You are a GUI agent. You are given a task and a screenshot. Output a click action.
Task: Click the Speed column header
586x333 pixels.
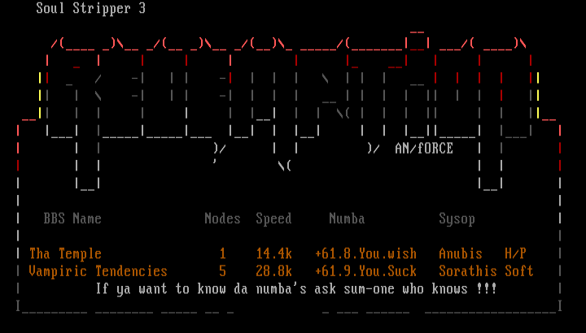coord(273,218)
